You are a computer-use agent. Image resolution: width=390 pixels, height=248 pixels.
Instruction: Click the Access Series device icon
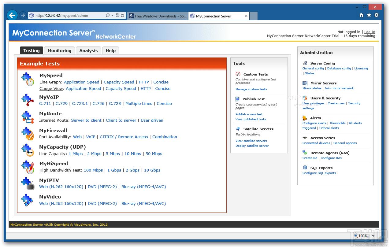click(305, 138)
